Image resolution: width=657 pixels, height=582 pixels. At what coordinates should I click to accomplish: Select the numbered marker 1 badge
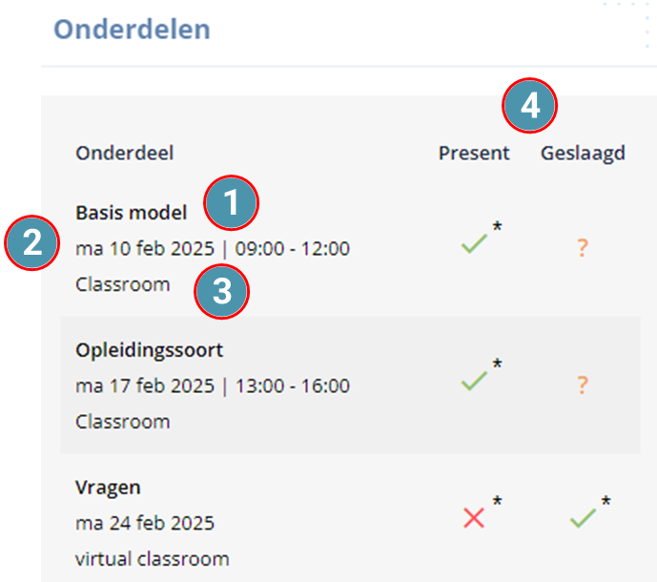[x=232, y=203]
